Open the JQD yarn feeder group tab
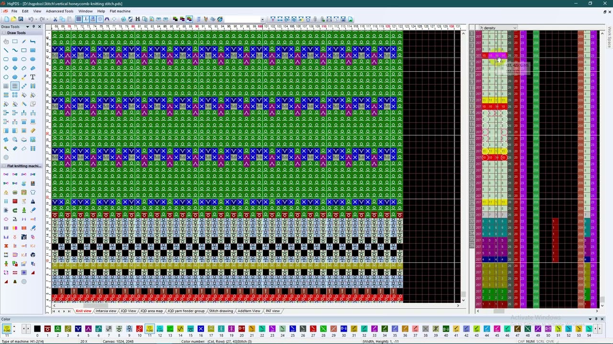 (x=186, y=311)
